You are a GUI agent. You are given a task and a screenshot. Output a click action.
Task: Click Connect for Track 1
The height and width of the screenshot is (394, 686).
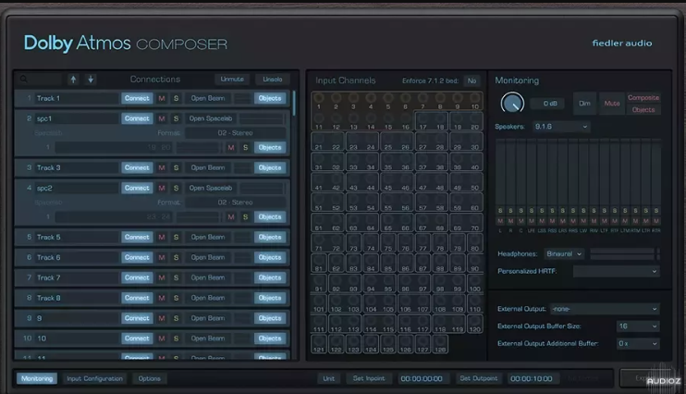point(137,98)
